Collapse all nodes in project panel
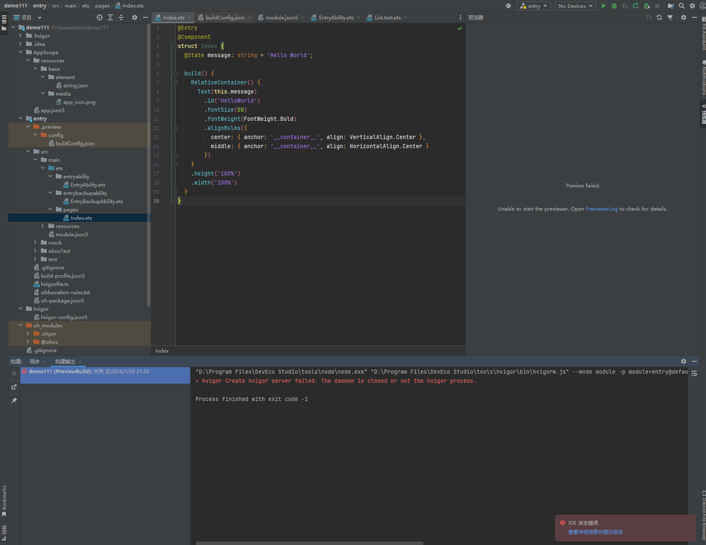The image size is (706, 545). [x=121, y=17]
